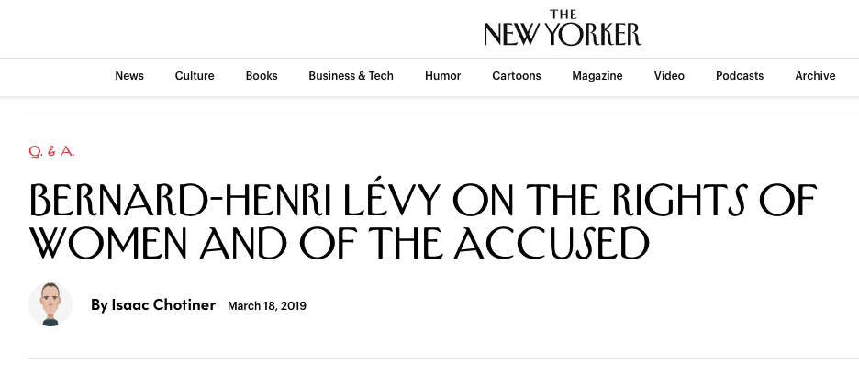The height and width of the screenshot is (385, 859).
Task: Open the Video section
Action: [669, 76]
